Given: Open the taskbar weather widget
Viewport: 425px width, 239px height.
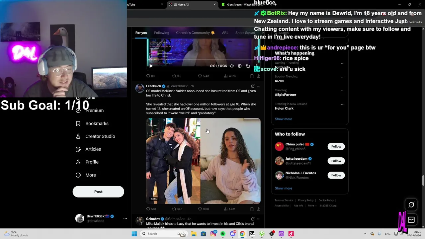Looking at the screenshot, I should [x=16, y=234].
